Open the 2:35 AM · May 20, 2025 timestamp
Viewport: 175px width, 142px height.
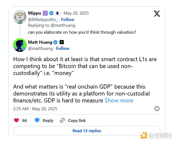pos(35,109)
